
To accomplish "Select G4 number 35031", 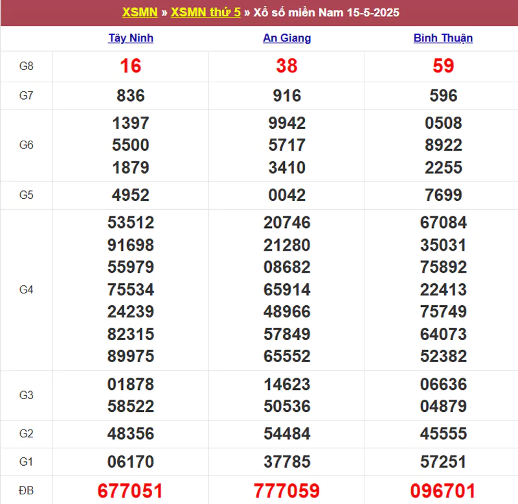I will pyautogui.click(x=444, y=245).
